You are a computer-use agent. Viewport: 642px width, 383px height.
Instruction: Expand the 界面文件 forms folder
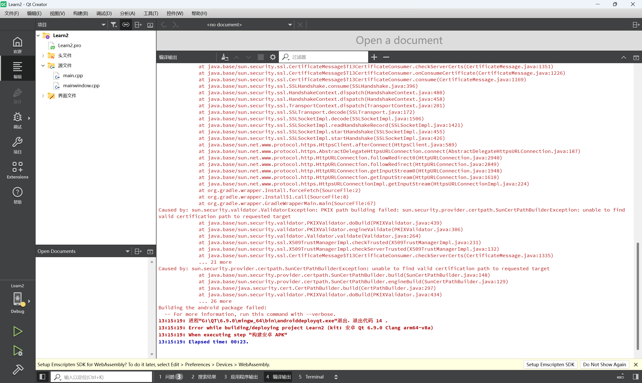coord(43,96)
